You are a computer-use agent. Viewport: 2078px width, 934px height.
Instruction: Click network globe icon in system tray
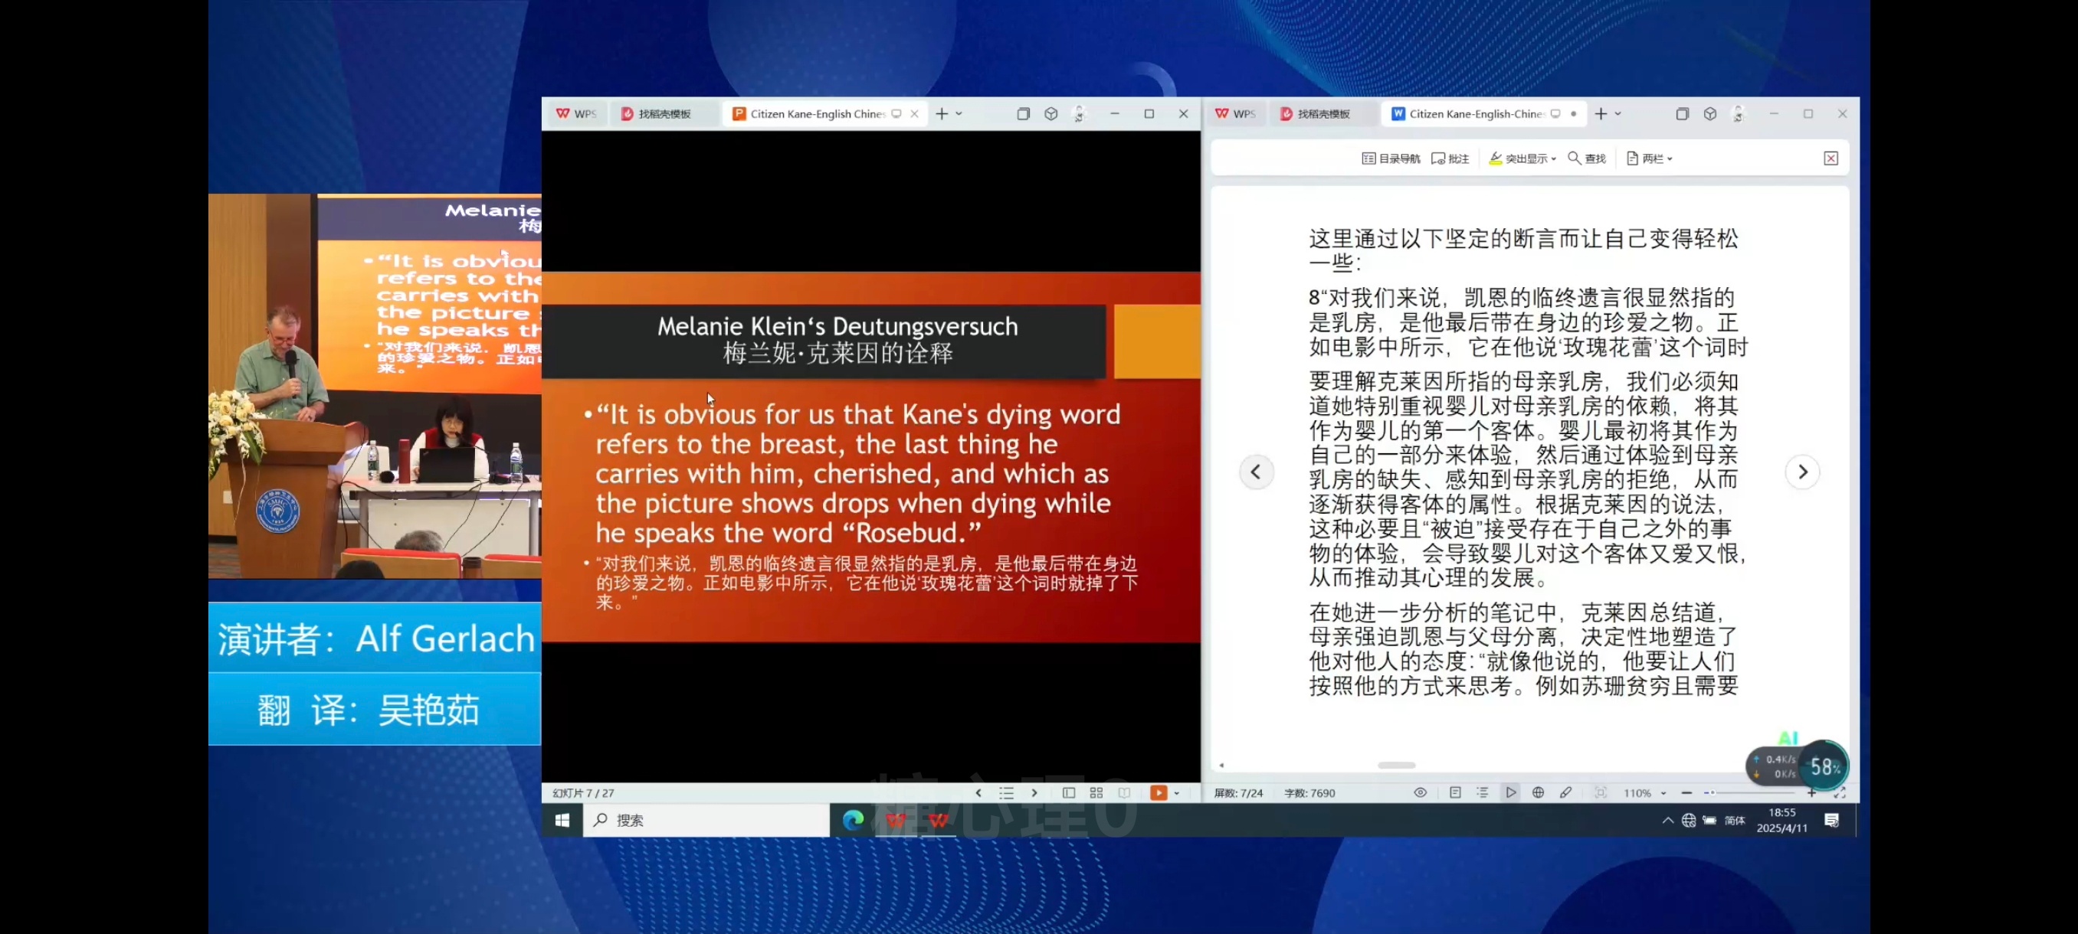tap(1689, 821)
